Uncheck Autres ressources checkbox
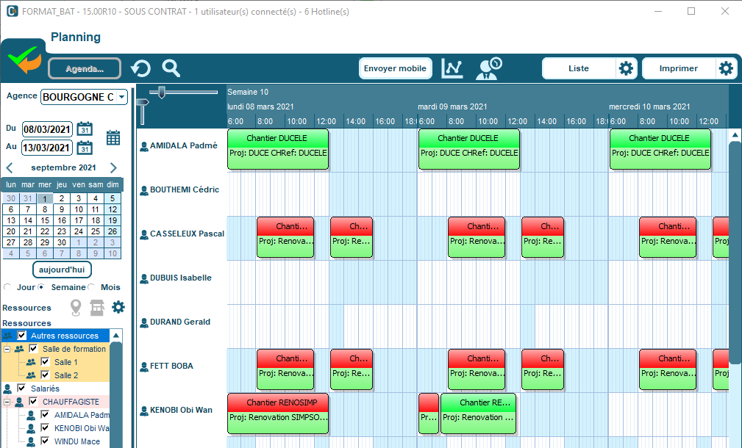 tap(22, 336)
